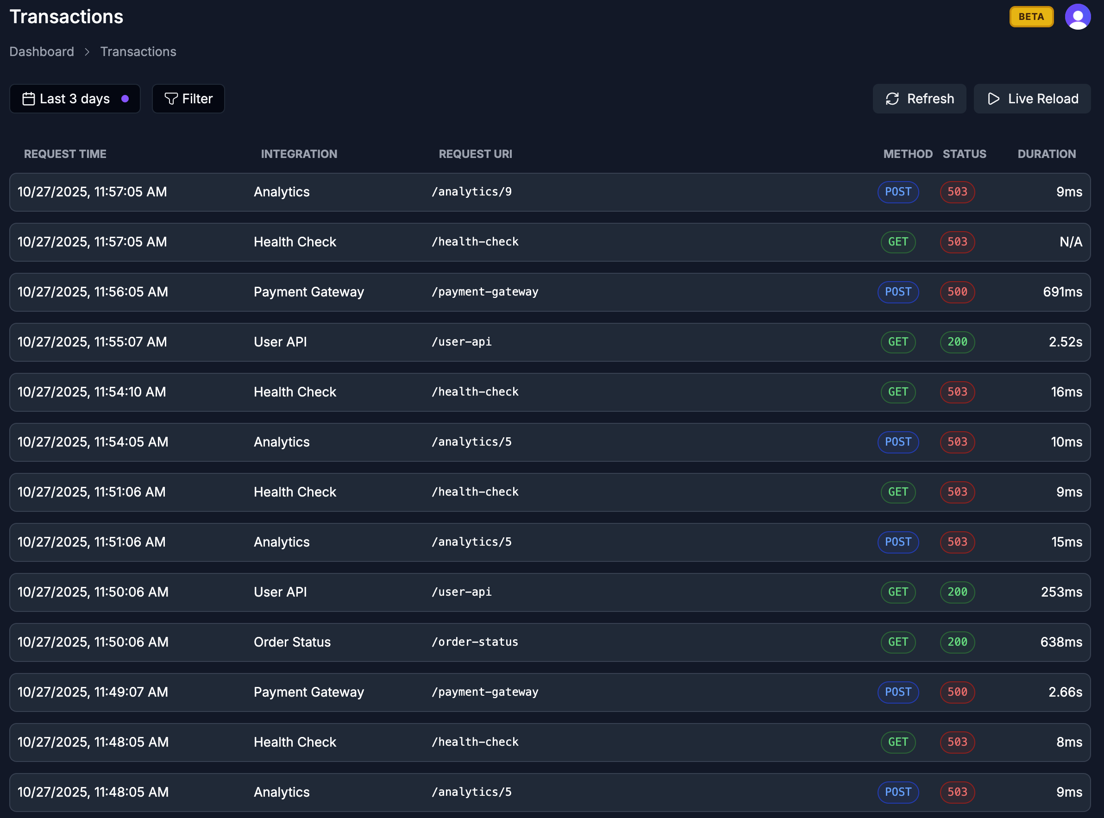Click the purple dot on date range
Image resolution: width=1104 pixels, height=818 pixels.
pos(125,99)
